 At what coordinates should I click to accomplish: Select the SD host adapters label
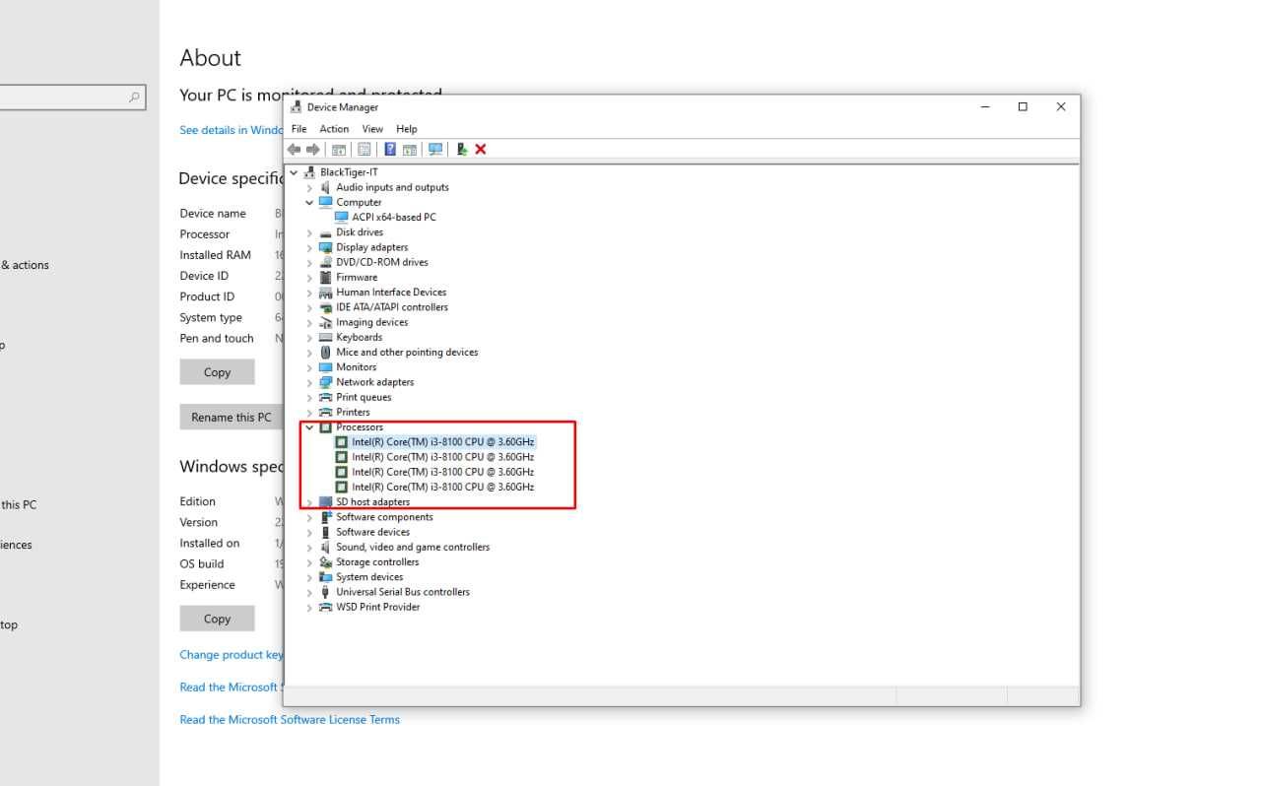[x=372, y=502]
